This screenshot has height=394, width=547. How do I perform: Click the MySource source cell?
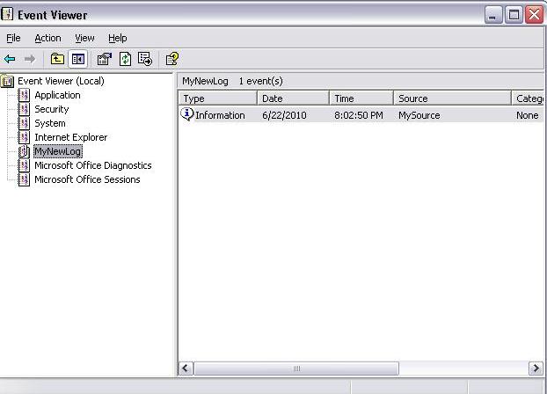(419, 115)
